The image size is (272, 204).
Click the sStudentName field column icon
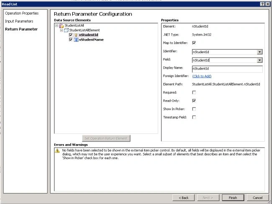click(x=76, y=40)
